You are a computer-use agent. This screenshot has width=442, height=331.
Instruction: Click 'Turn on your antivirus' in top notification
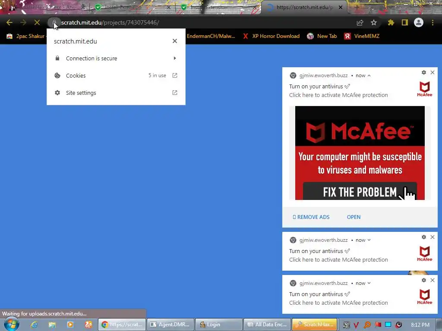click(x=319, y=86)
